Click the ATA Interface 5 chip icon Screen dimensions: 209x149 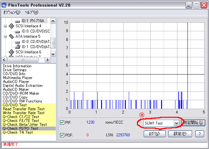tap(11, 36)
